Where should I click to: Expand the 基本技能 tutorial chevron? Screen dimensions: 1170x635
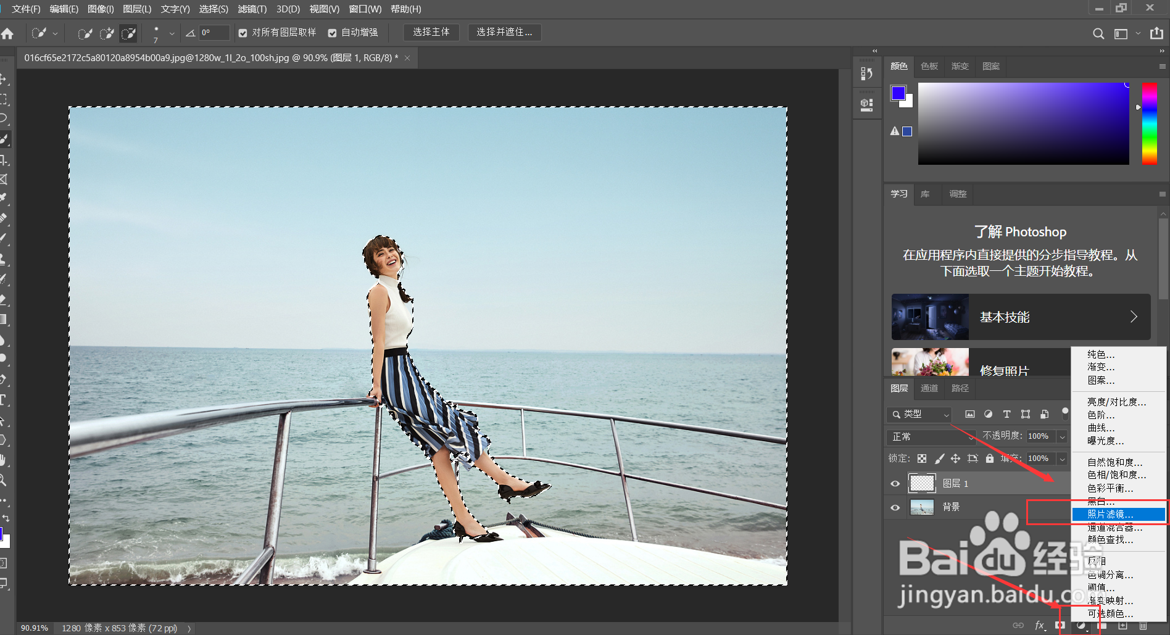coord(1134,317)
